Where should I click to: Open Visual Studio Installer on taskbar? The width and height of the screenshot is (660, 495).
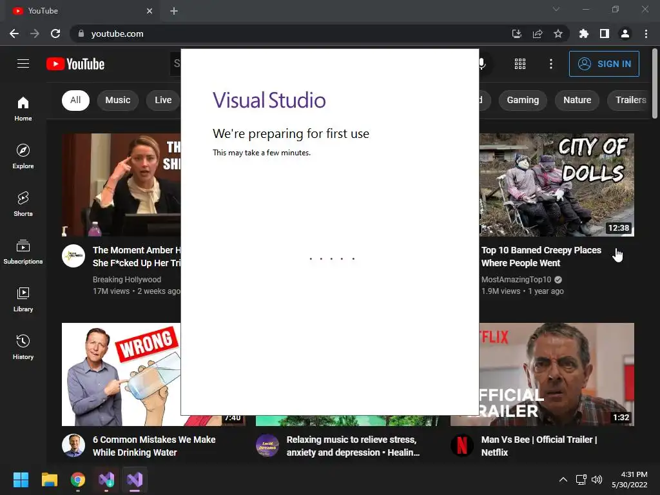point(106,480)
